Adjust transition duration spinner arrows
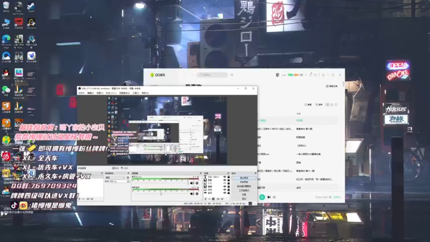This screenshot has width=430, height=242. click(128, 181)
